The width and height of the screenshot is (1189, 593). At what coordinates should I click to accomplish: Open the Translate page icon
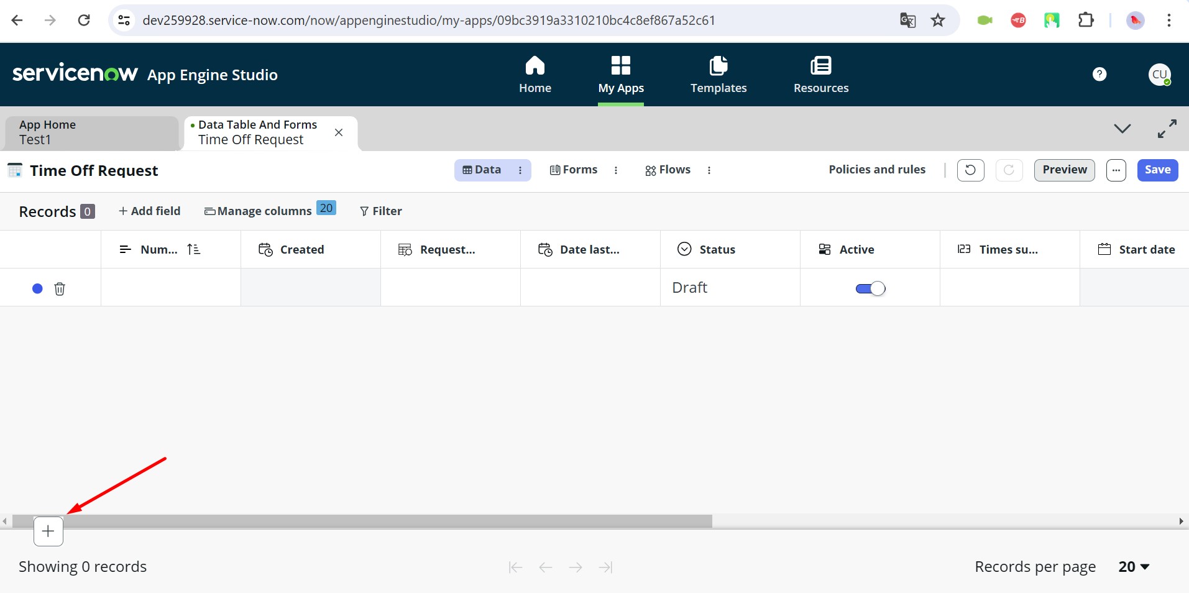coord(908,21)
